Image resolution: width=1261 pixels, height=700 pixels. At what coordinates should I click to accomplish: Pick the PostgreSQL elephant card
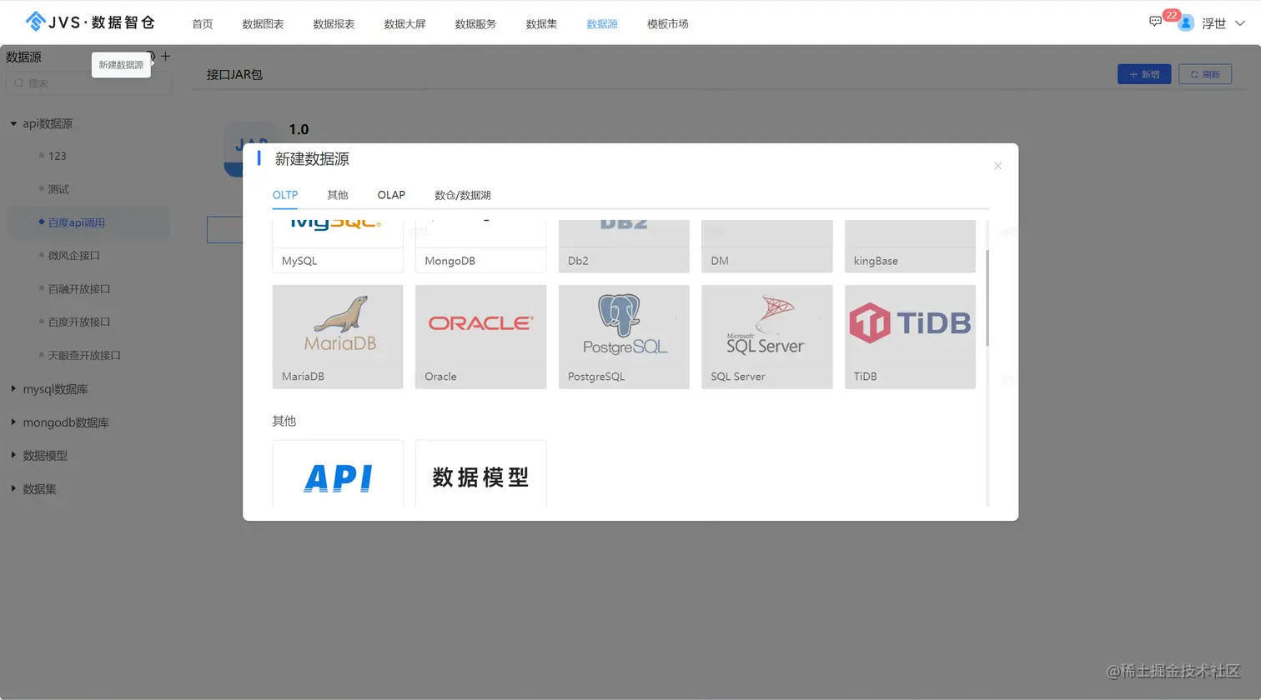pos(624,337)
